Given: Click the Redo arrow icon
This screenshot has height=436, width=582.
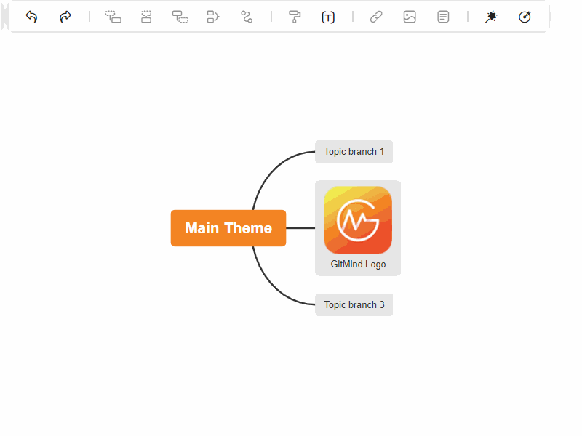Looking at the screenshot, I should [65, 17].
